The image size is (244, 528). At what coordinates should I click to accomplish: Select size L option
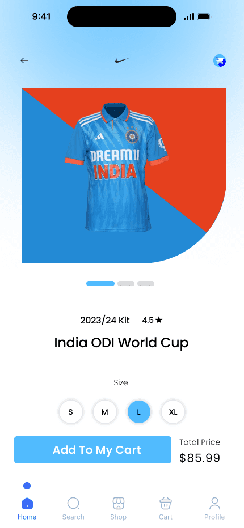(138, 412)
